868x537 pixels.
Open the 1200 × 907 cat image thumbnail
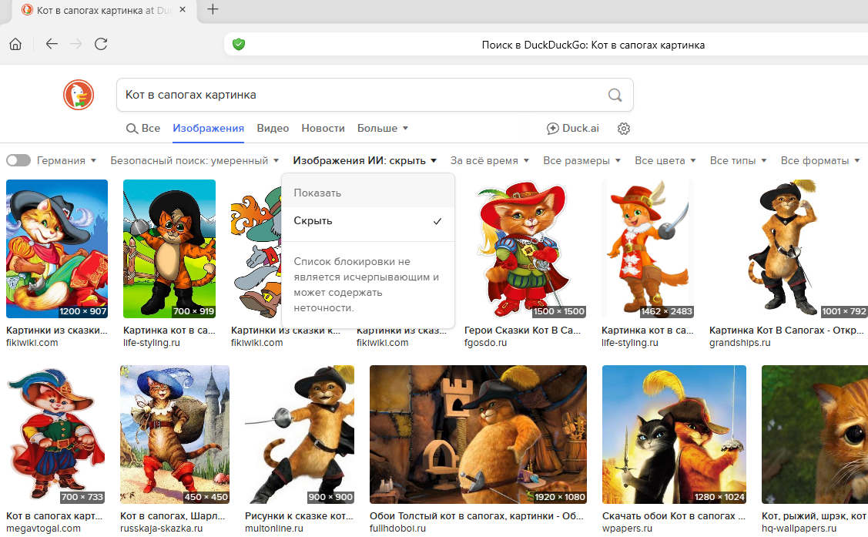coord(57,249)
